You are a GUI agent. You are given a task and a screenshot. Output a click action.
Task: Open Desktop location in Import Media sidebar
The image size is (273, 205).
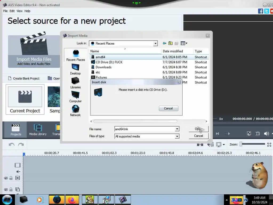pos(75,69)
